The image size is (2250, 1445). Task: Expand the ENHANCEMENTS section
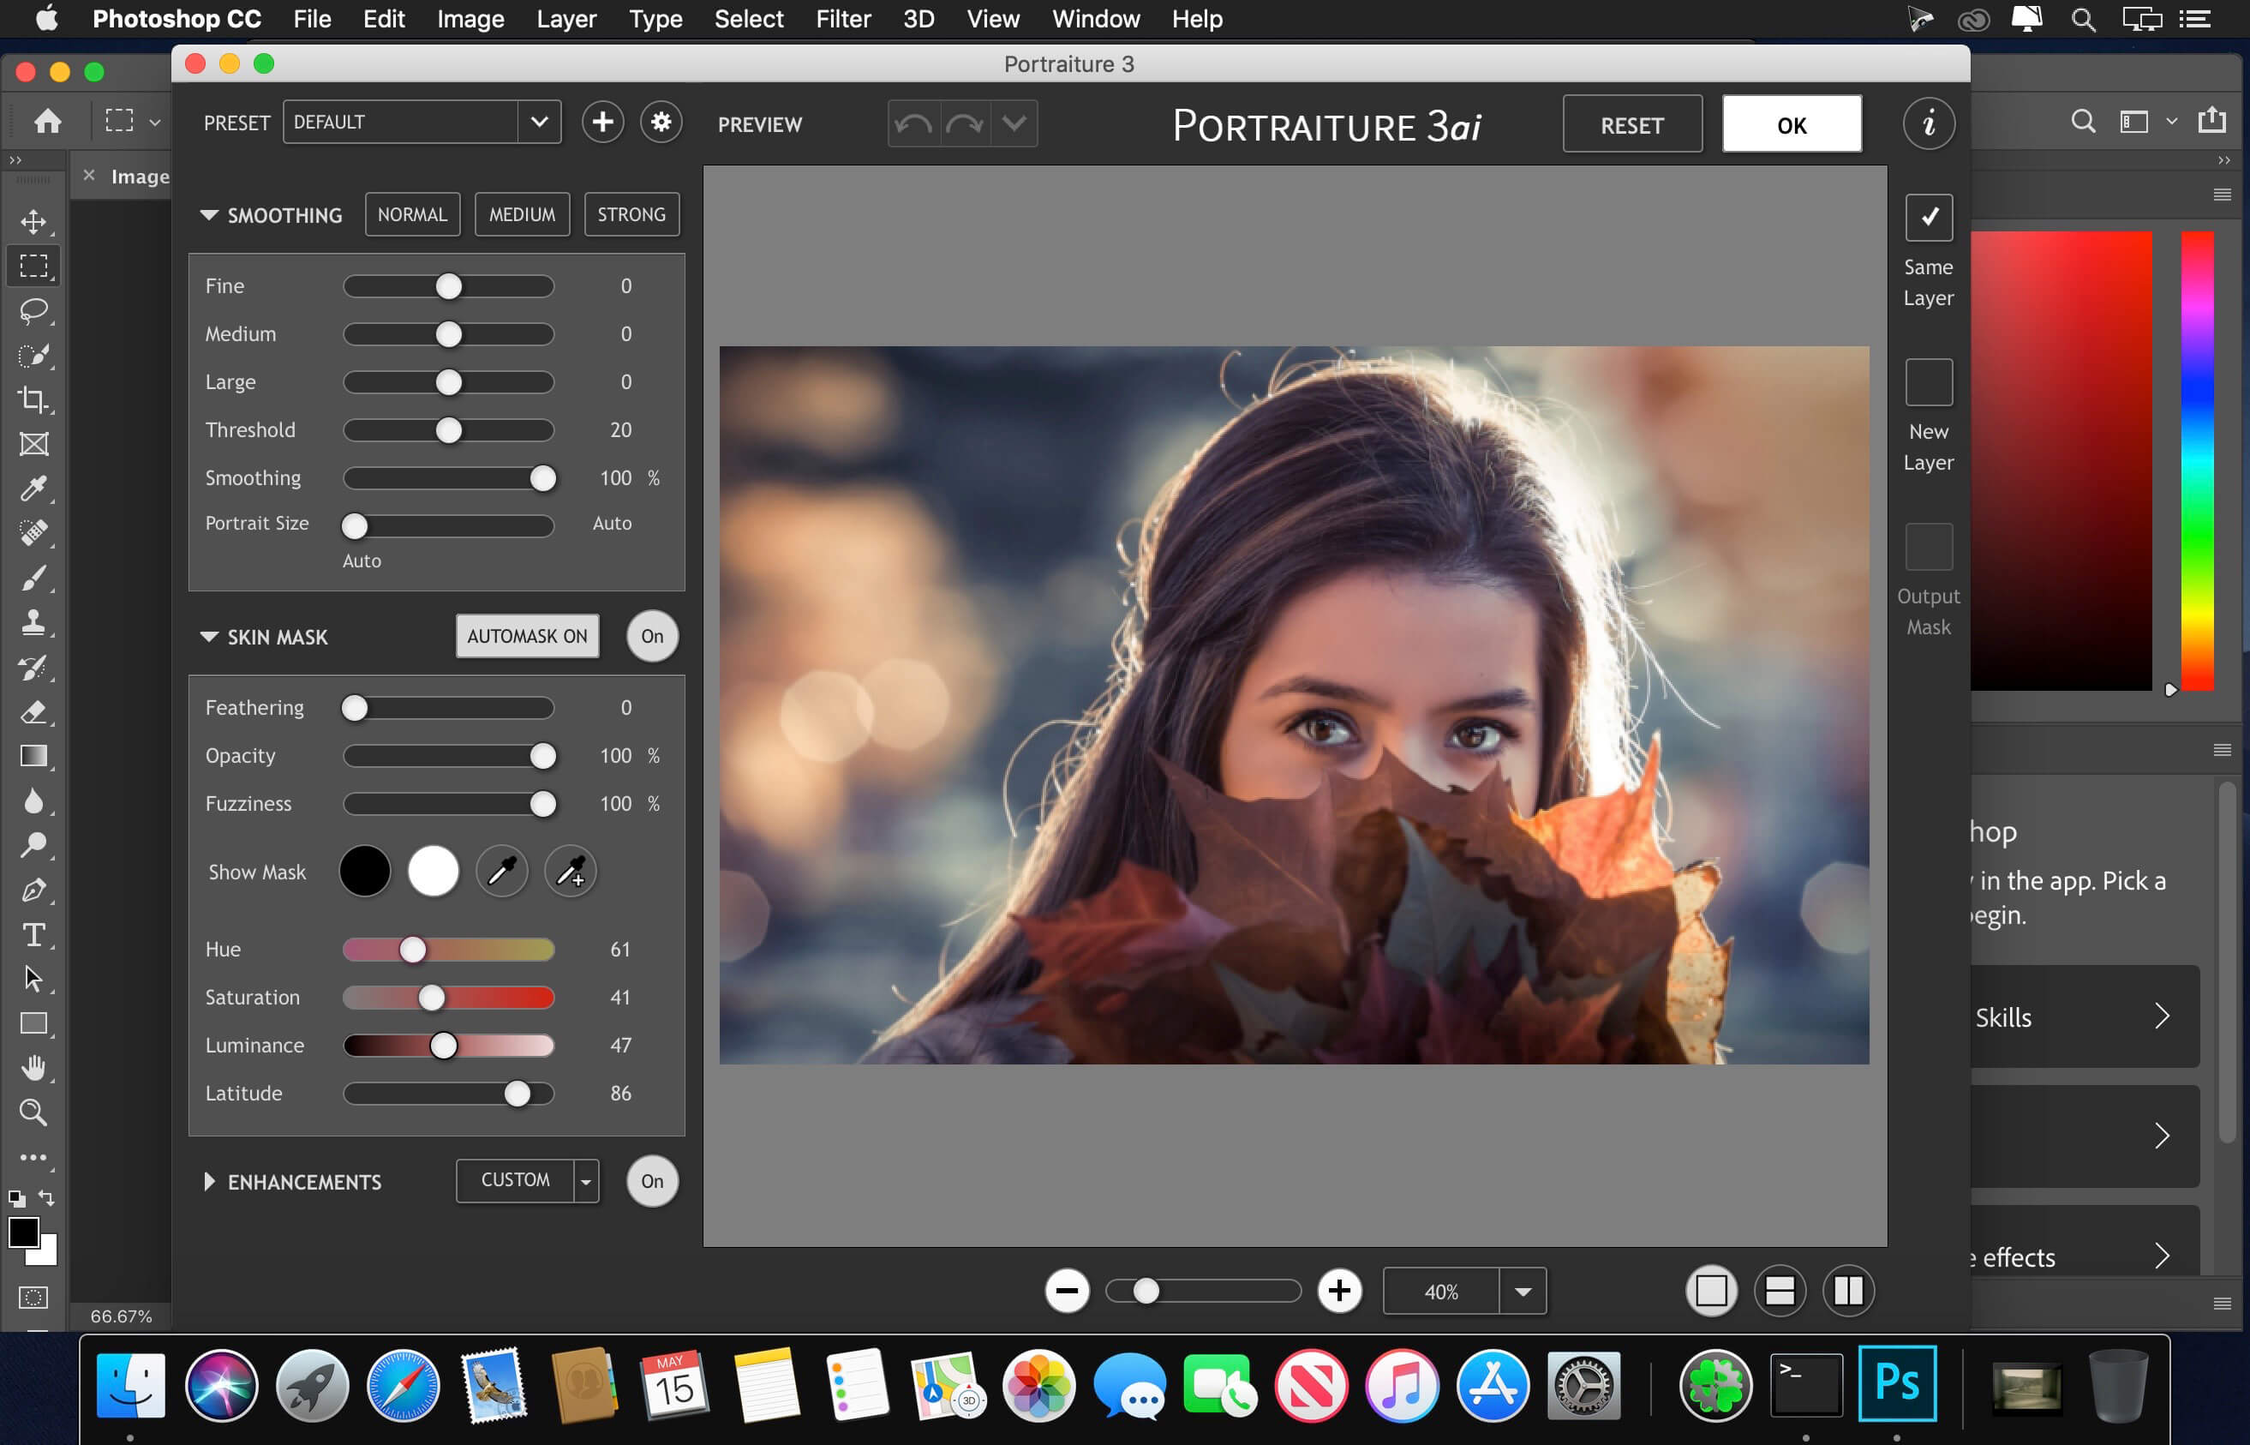(206, 1181)
